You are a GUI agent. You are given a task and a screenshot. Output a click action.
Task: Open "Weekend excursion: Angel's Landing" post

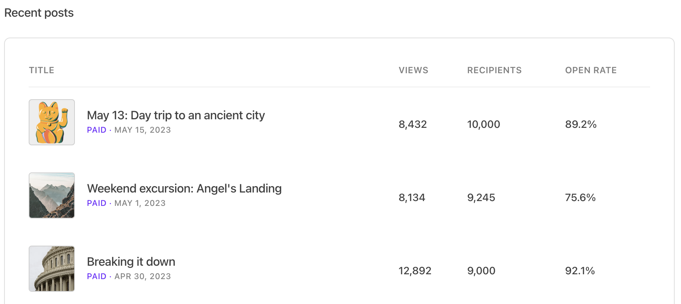click(x=184, y=189)
